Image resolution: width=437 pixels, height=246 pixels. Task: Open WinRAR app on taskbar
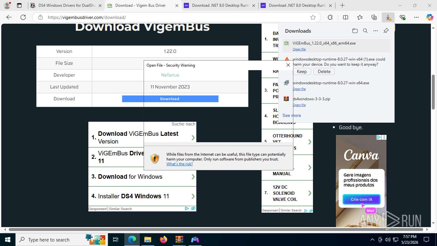click(x=179, y=240)
